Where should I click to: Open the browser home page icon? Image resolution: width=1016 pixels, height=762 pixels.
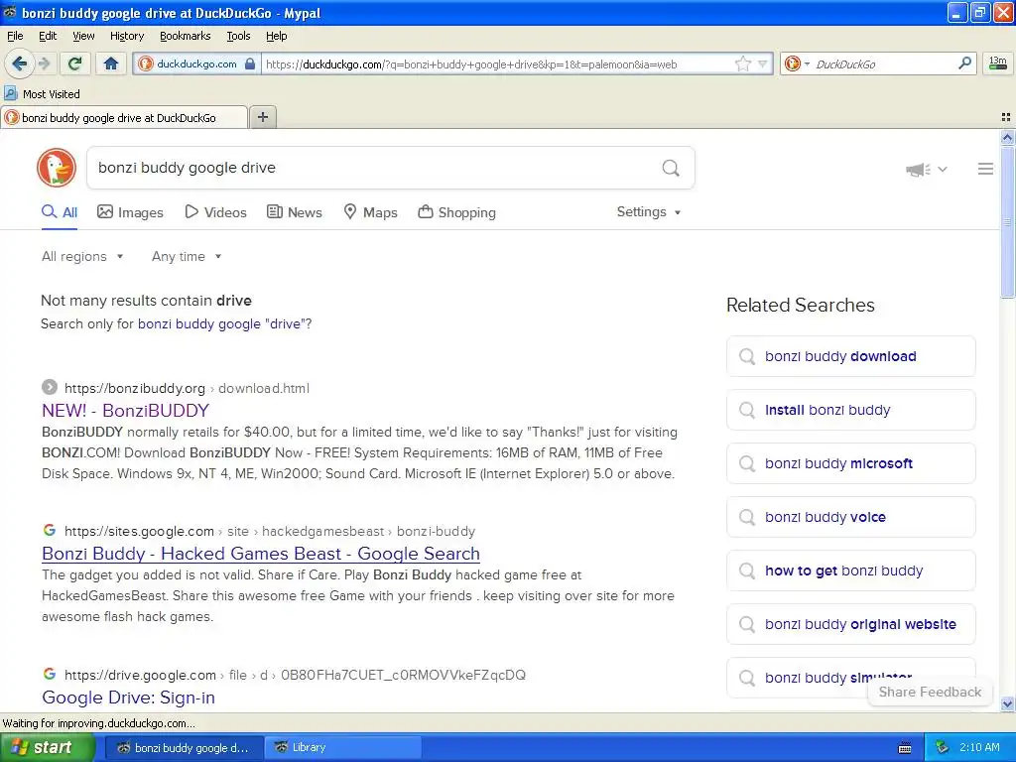[x=111, y=63]
